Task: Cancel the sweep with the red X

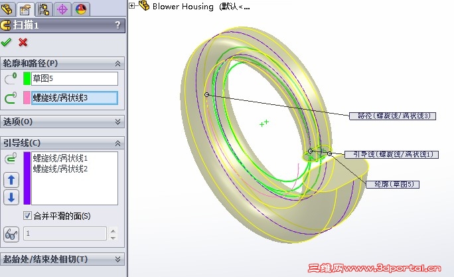Action: (23, 43)
